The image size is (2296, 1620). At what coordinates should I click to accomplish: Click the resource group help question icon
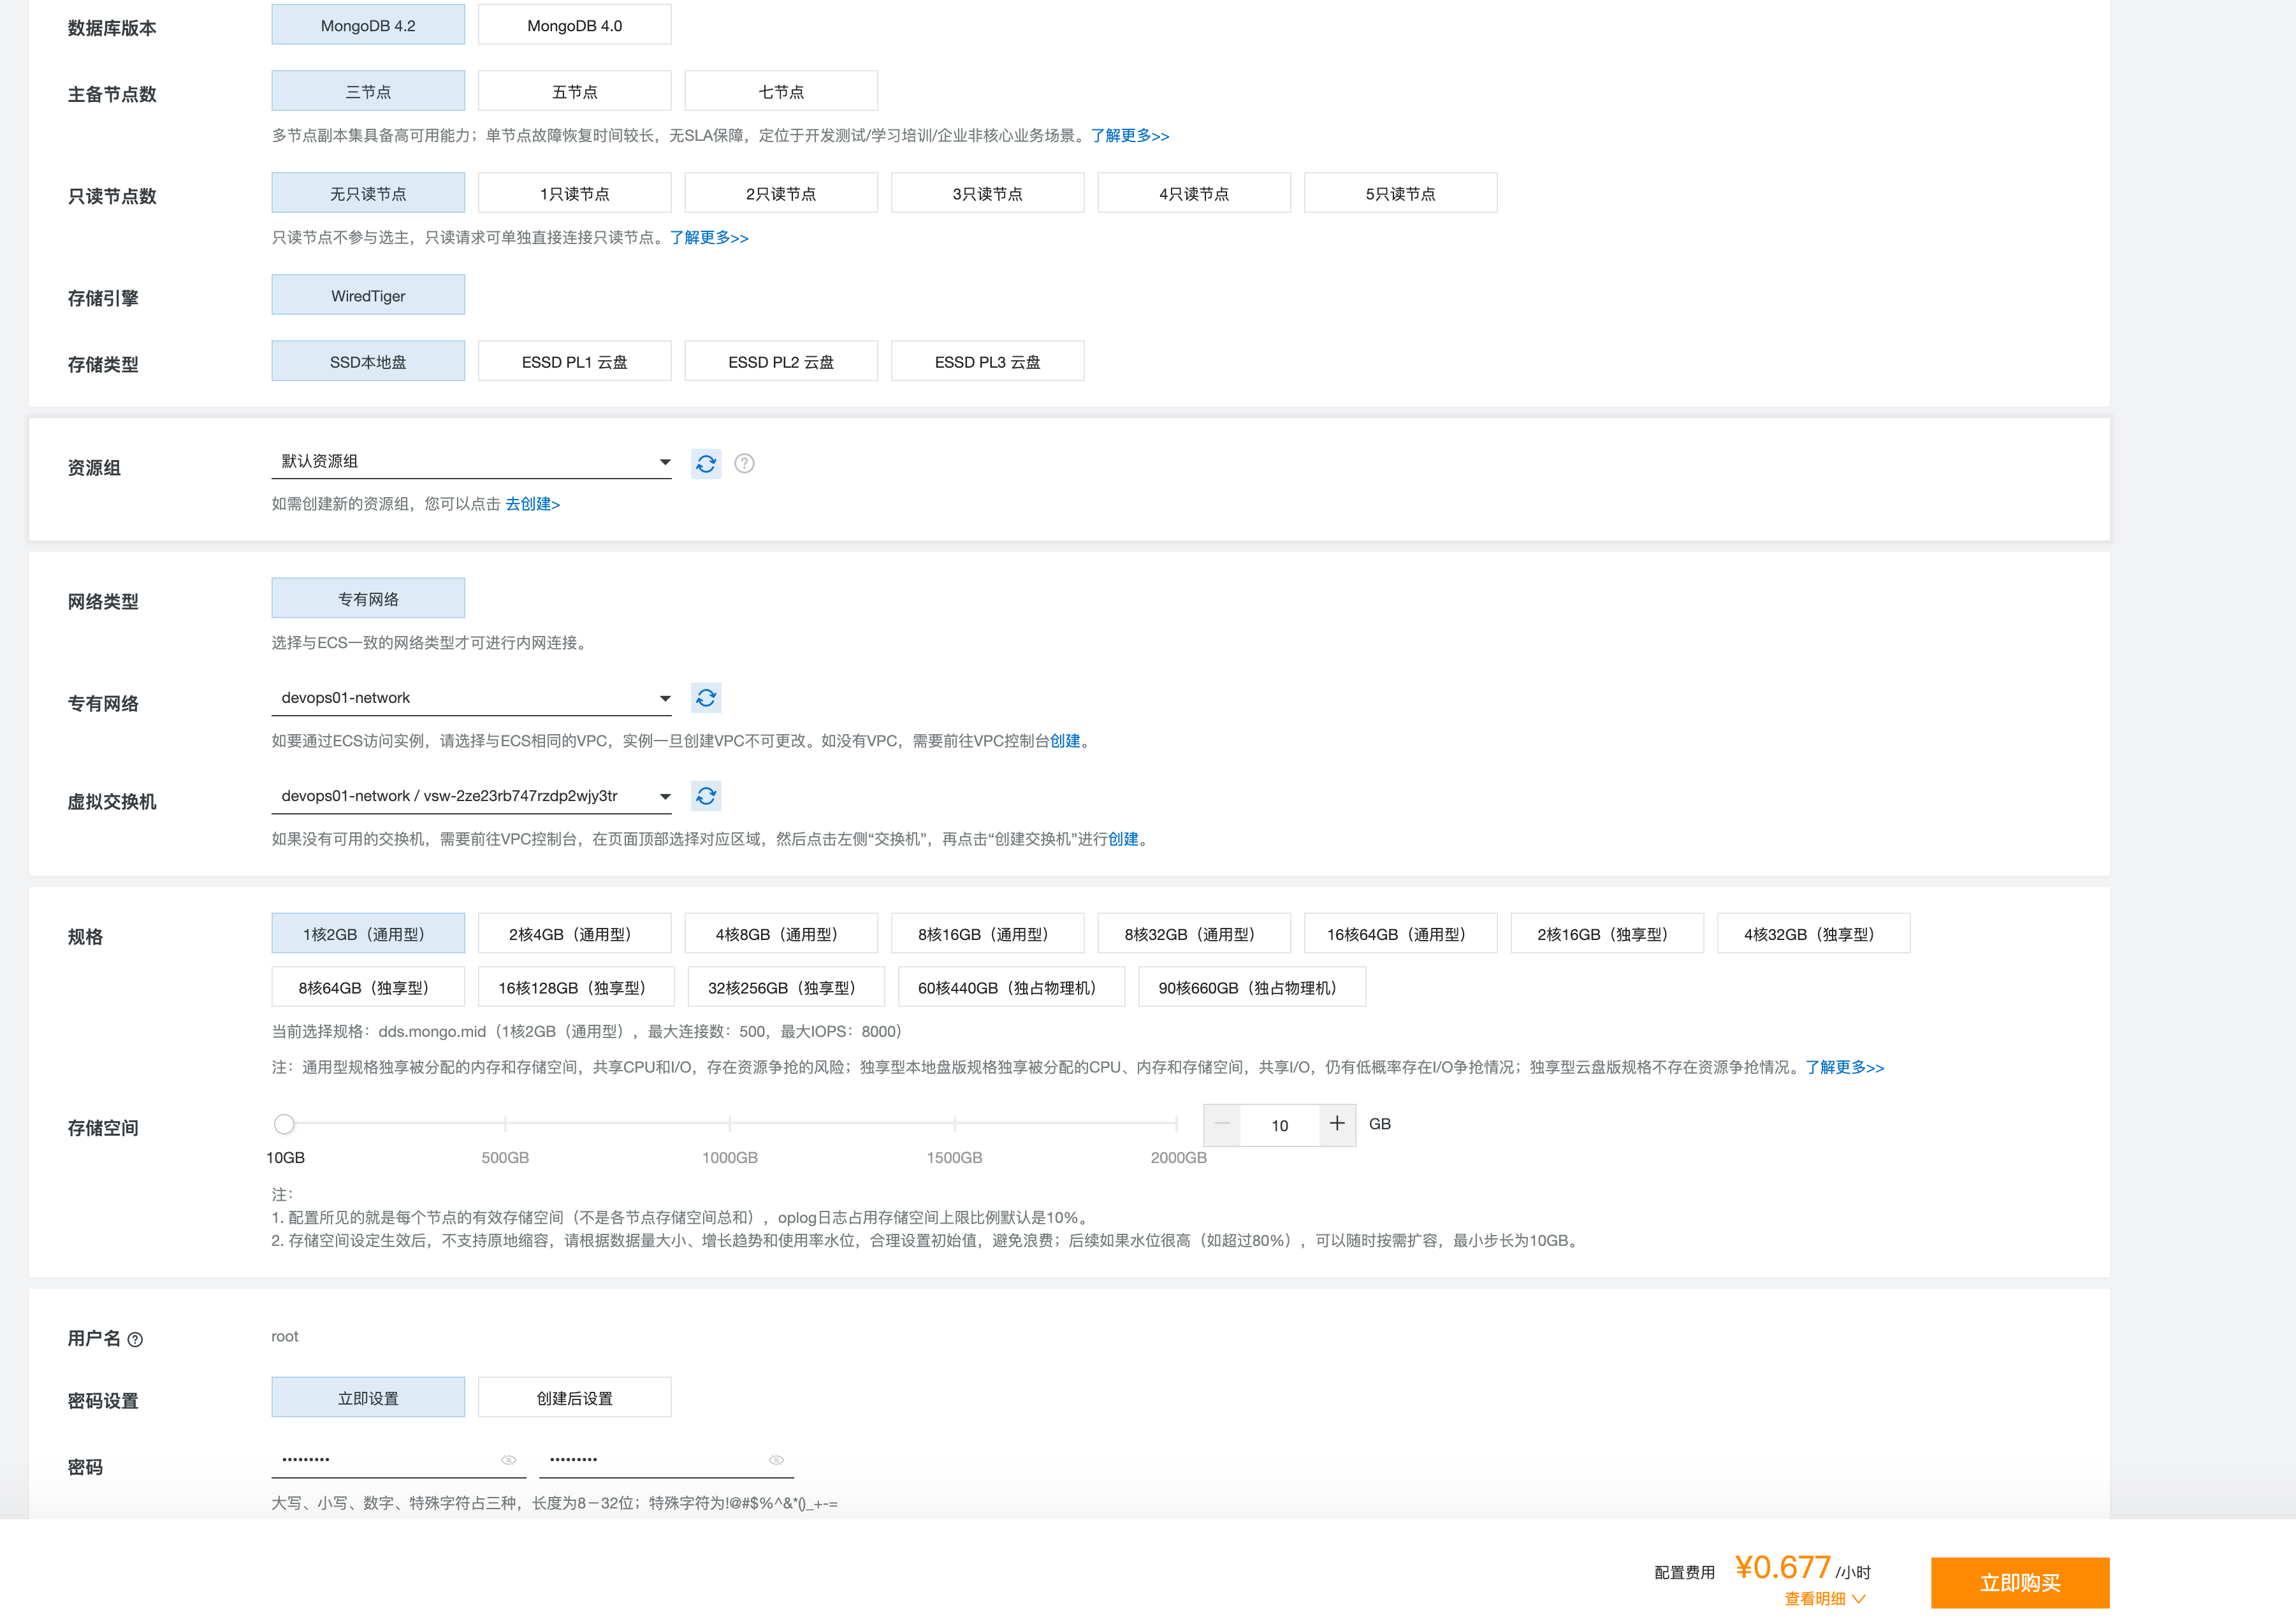[744, 463]
